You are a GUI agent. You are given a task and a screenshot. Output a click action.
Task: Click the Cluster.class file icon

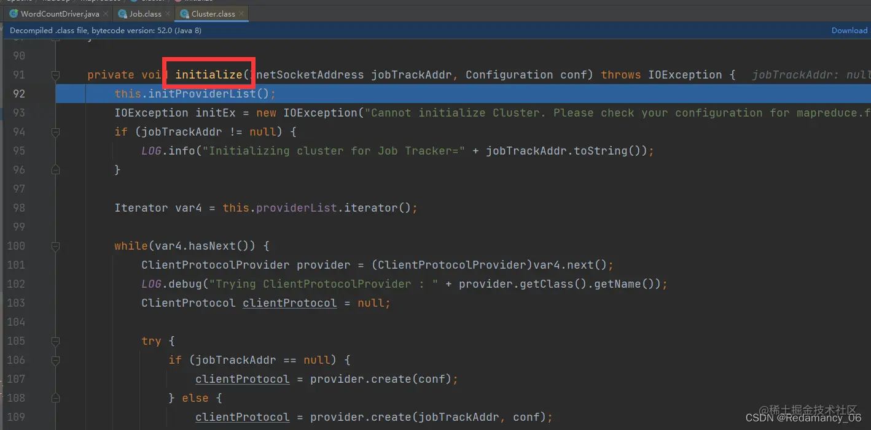click(184, 13)
